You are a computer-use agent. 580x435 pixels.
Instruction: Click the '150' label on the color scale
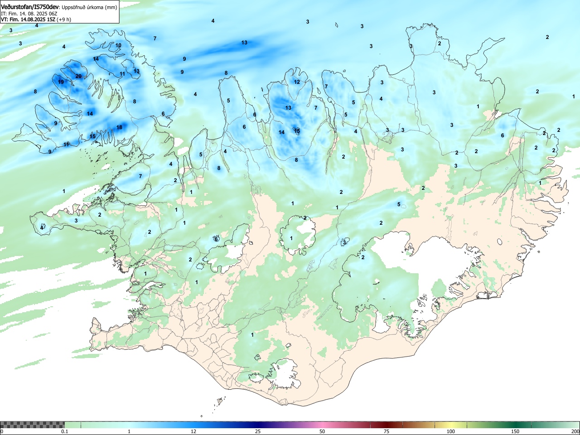click(x=515, y=431)
